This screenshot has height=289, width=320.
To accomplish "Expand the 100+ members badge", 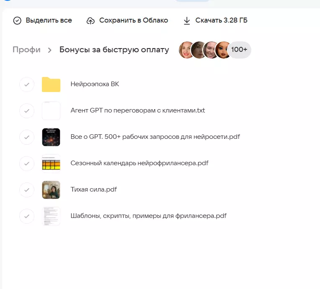I will click(x=239, y=50).
